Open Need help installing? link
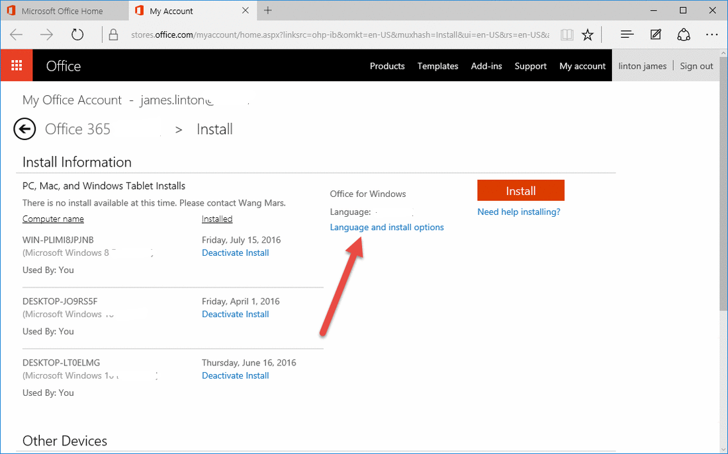The image size is (728, 454). [519, 212]
